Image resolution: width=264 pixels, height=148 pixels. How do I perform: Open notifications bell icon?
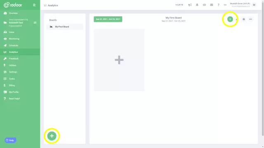pyautogui.click(x=197, y=5)
